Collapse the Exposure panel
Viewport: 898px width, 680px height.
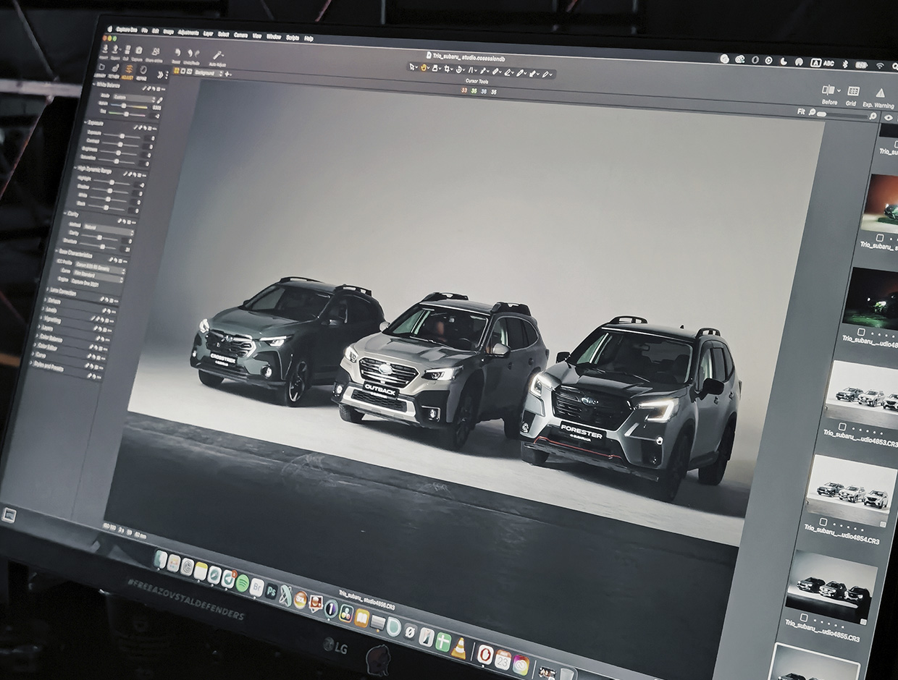click(x=86, y=124)
